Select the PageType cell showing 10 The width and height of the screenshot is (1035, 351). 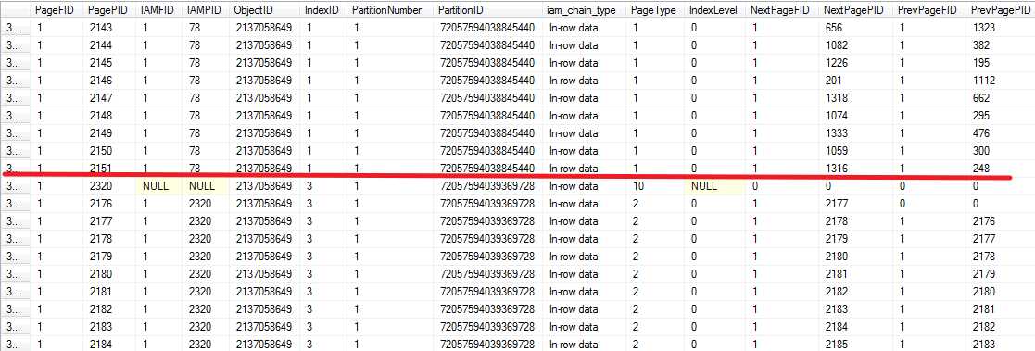(x=655, y=186)
